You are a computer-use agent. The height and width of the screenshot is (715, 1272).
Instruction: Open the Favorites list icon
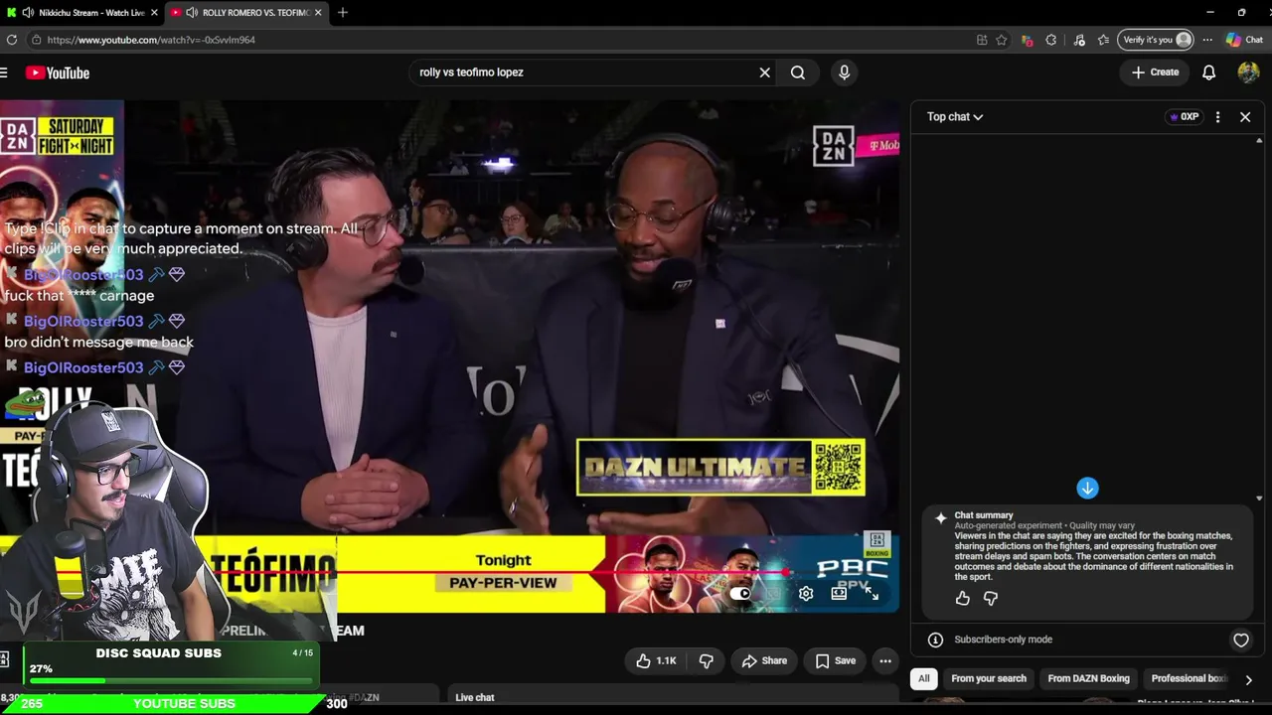coord(1103,40)
